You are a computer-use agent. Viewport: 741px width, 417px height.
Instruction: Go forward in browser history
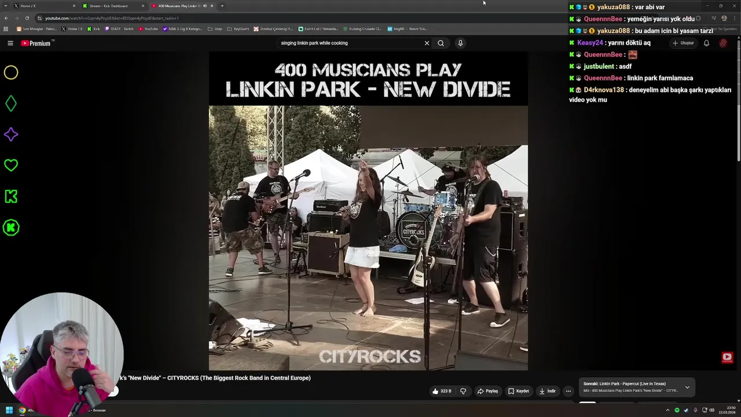16,18
